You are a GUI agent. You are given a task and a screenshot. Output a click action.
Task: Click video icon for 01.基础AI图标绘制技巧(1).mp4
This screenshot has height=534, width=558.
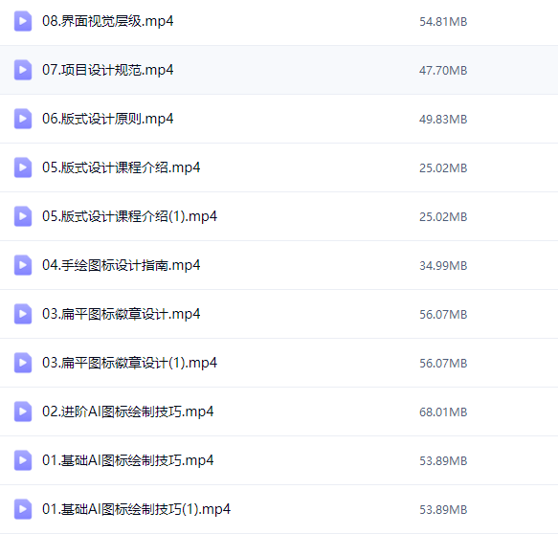coord(23,509)
